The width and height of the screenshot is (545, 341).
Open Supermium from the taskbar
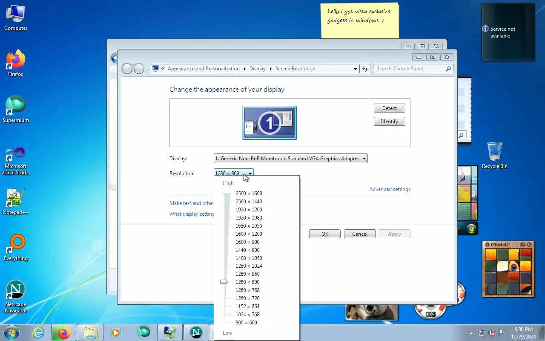143,332
